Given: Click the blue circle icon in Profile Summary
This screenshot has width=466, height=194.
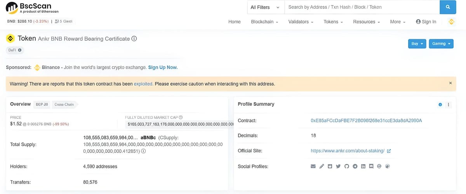Looking at the screenshot, I should tap(440, 105).
